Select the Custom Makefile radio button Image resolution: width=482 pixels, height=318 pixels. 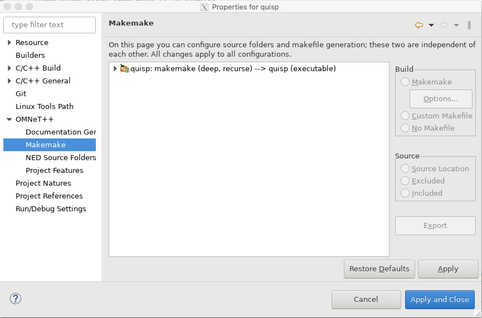click(405, 116)
